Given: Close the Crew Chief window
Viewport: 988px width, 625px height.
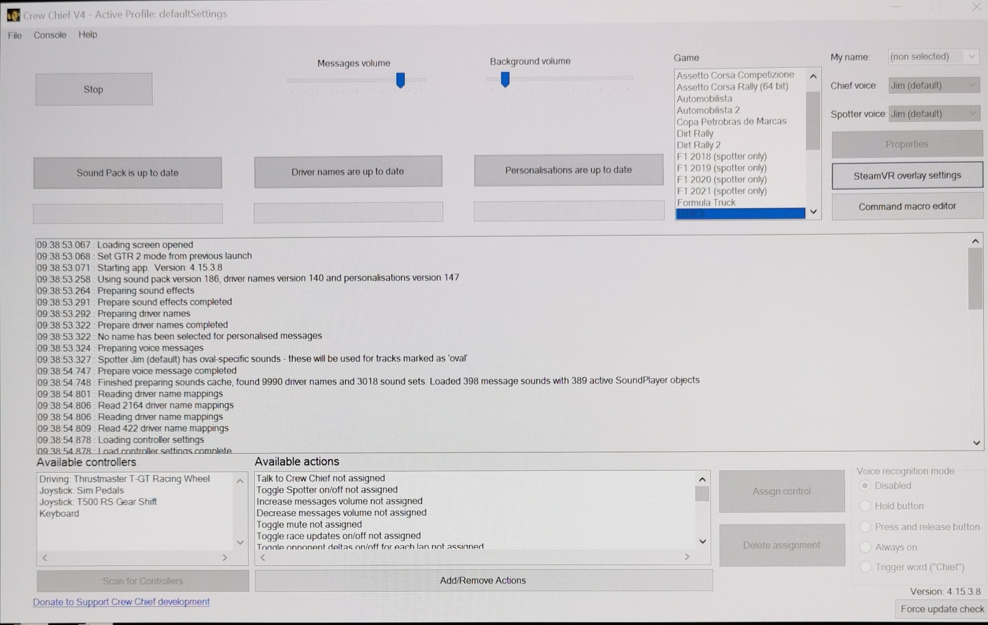Looking at the screenshot, I should click(x=976, y=7).
